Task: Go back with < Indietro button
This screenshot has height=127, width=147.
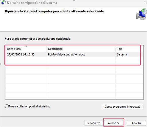Action: tap(94, 123)
